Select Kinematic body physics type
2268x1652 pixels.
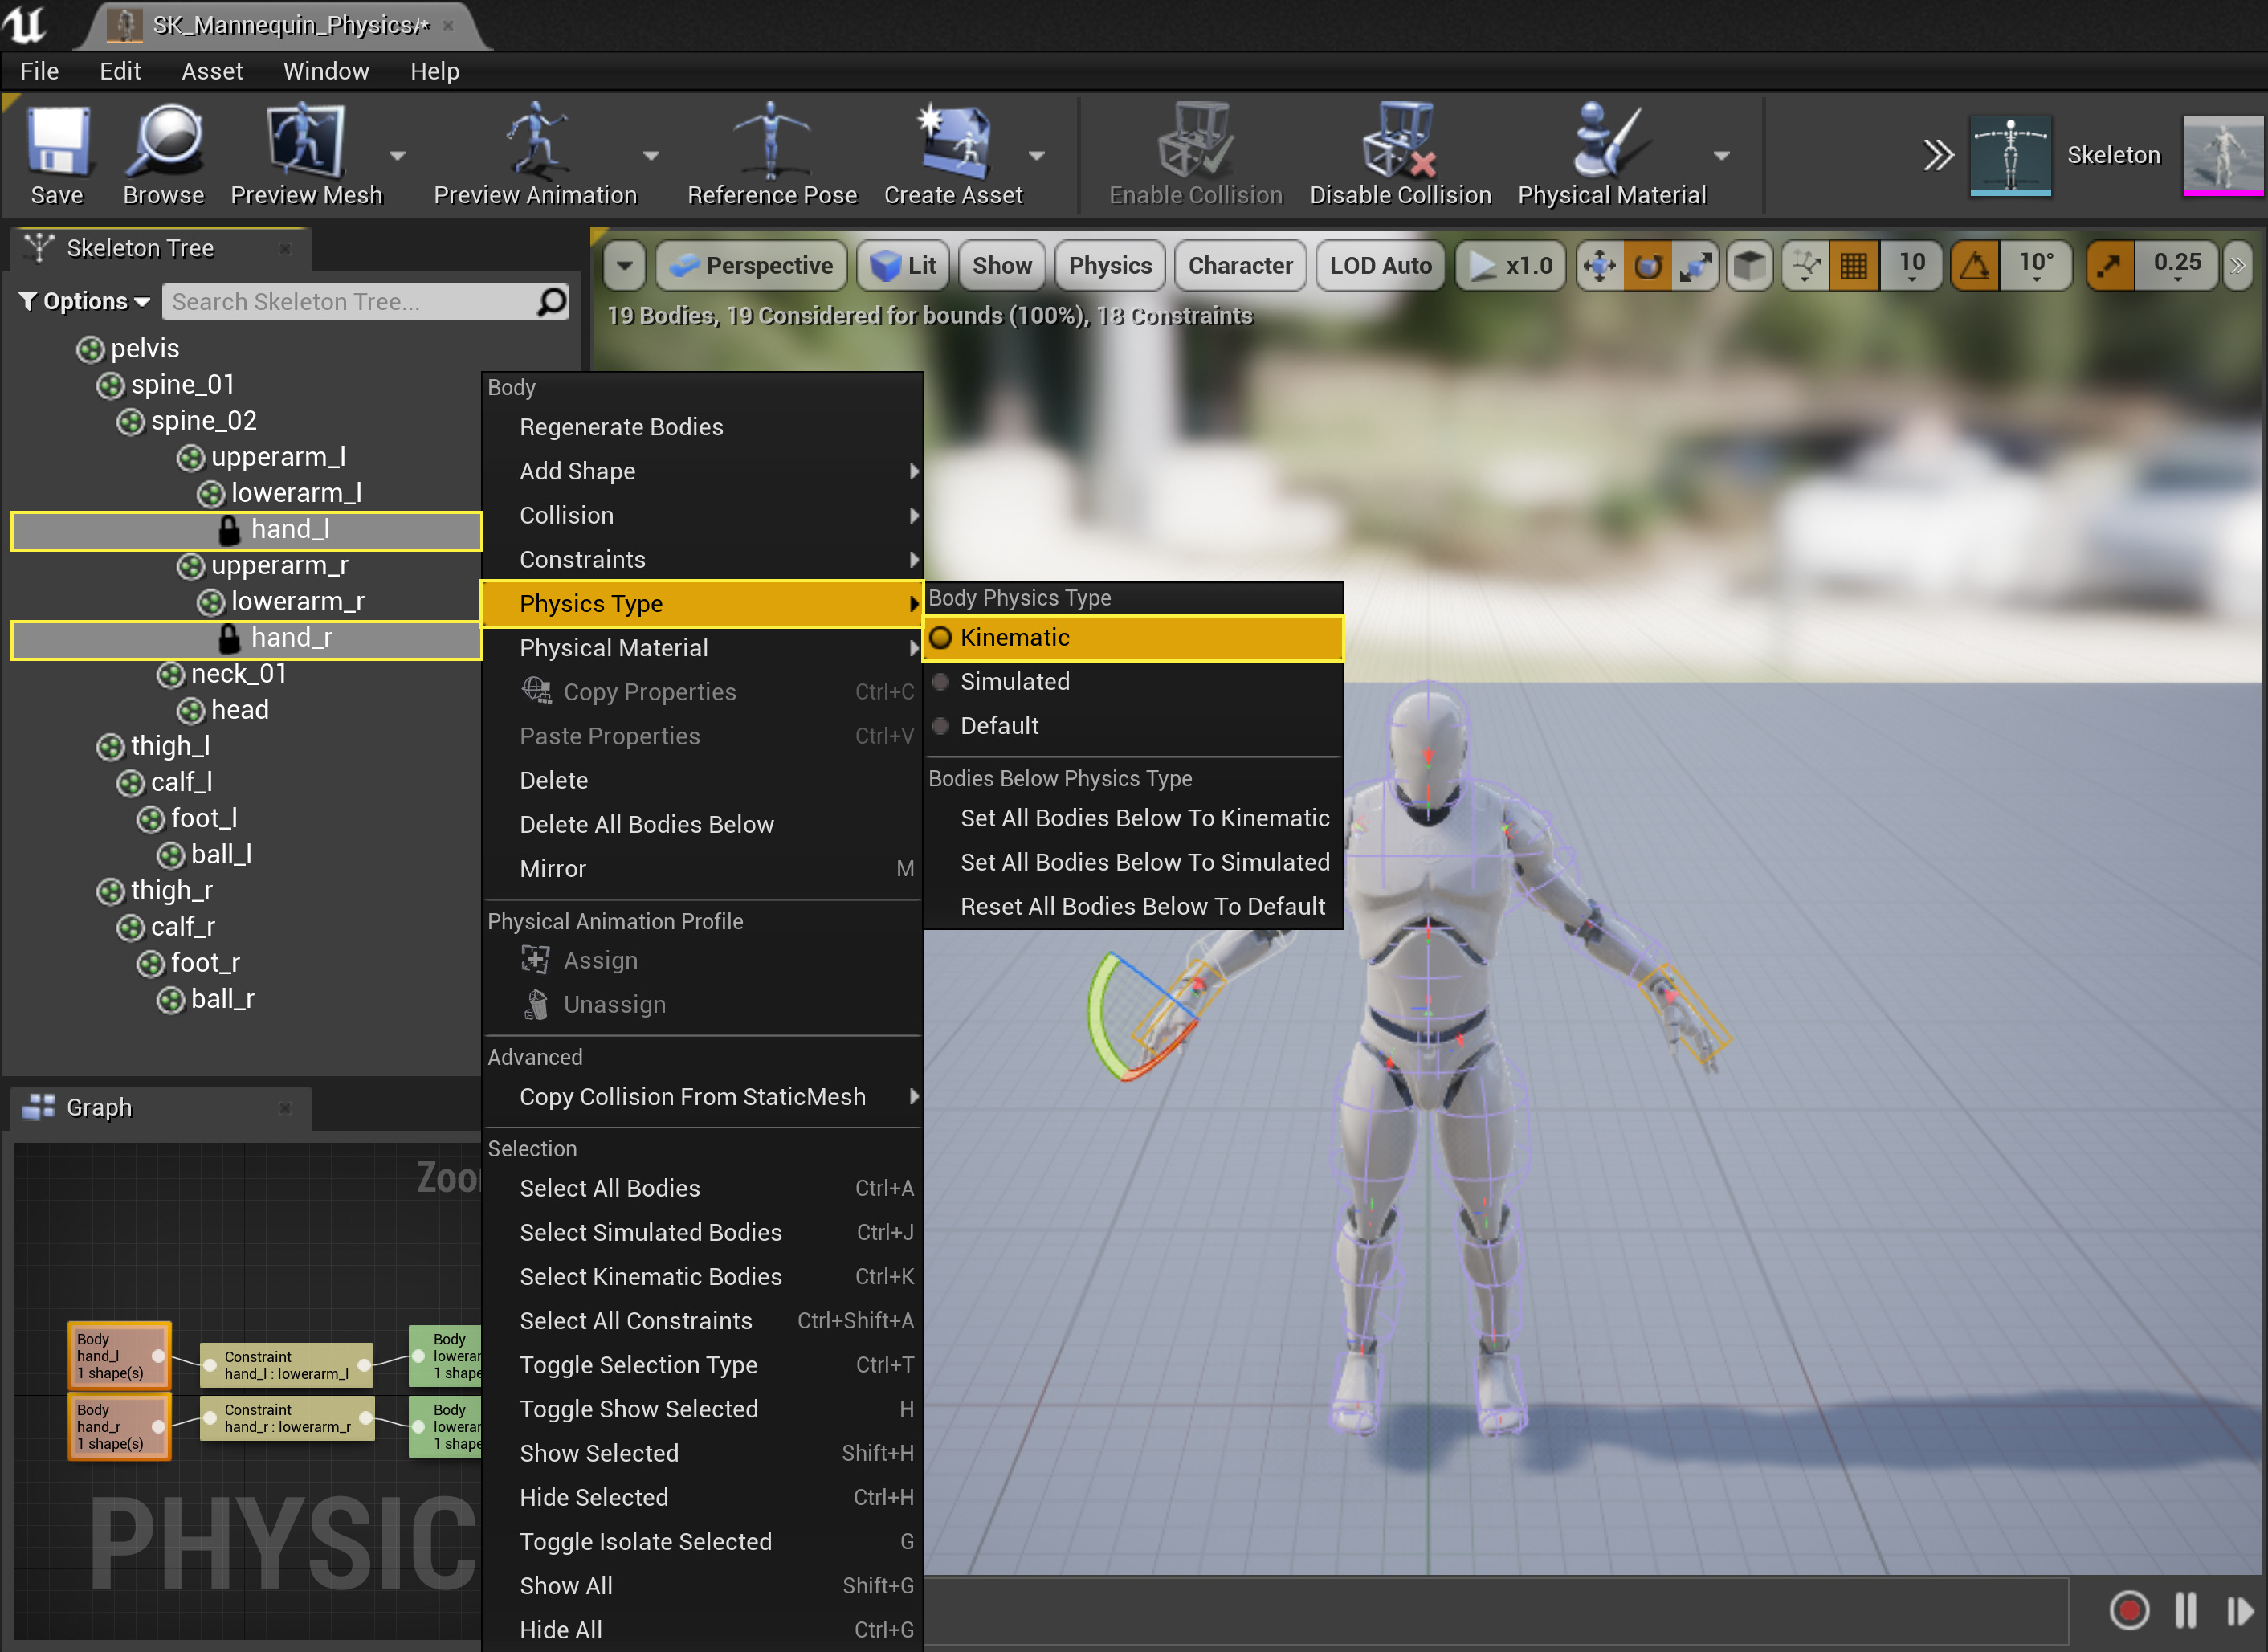[x=1014, y=637]
